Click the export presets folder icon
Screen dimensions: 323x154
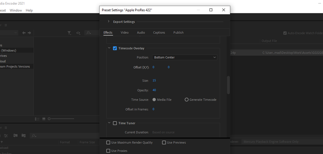coord(24,136)
